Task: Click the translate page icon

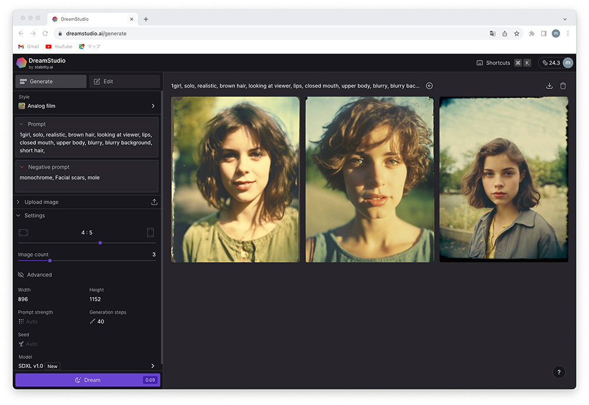Action: 492,34
